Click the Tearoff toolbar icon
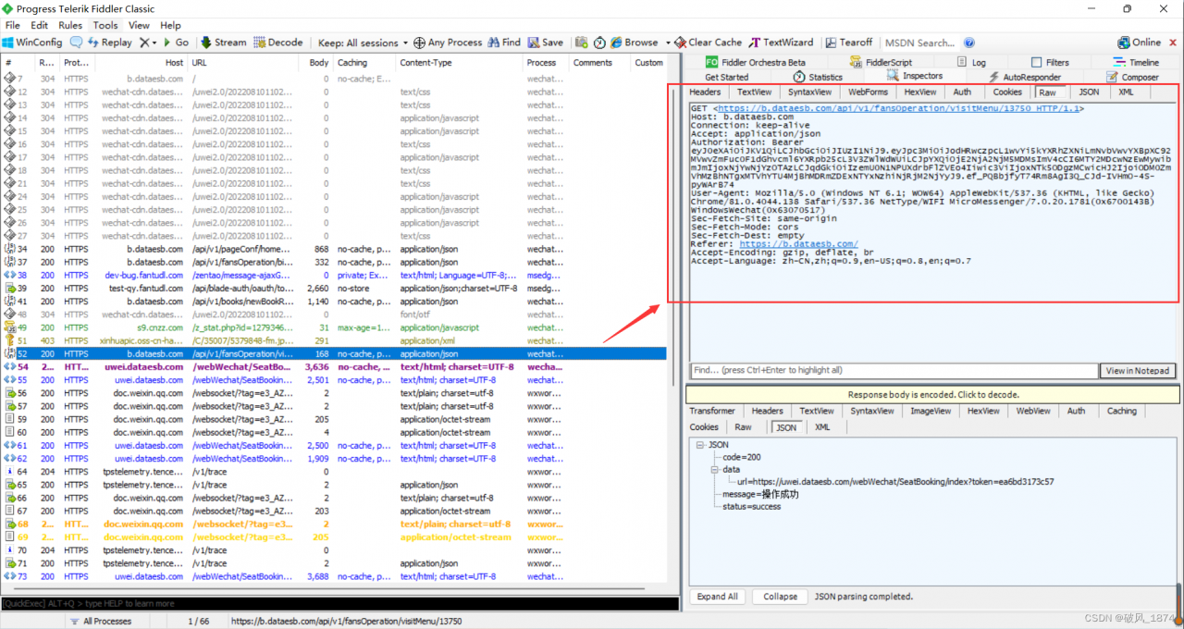 [x=831, y=43]
